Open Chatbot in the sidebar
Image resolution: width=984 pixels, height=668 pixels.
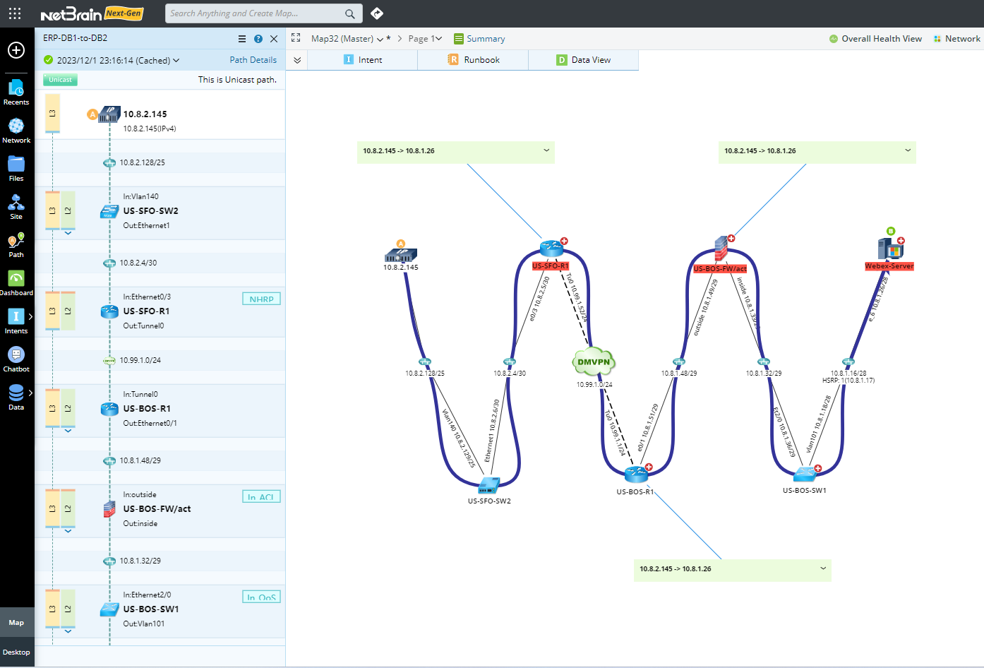(x=16, y=359)
